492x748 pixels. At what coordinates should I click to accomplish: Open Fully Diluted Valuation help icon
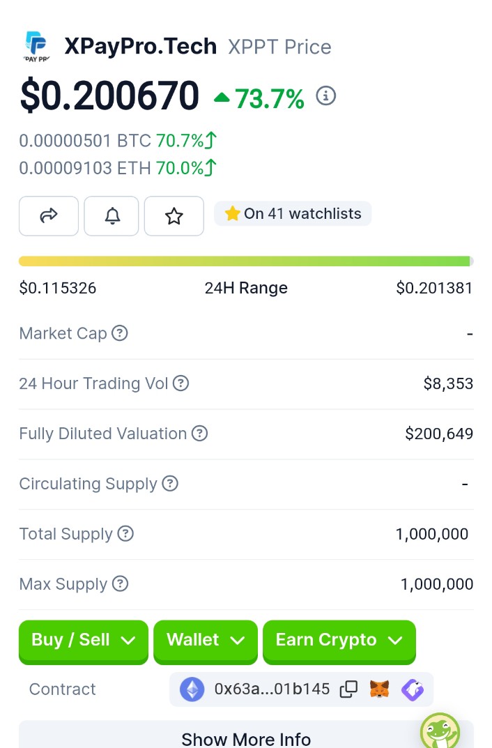199,433
